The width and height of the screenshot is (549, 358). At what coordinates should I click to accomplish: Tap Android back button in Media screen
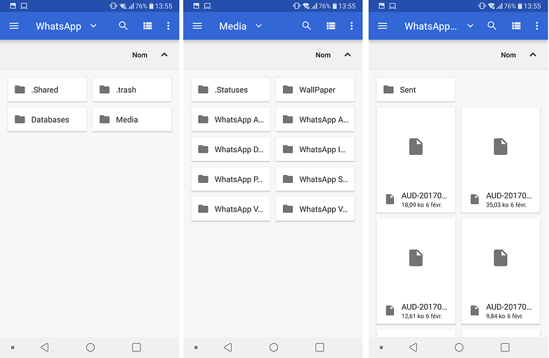228,347
